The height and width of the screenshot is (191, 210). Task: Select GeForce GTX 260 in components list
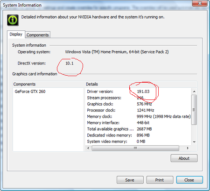(30, 92)
